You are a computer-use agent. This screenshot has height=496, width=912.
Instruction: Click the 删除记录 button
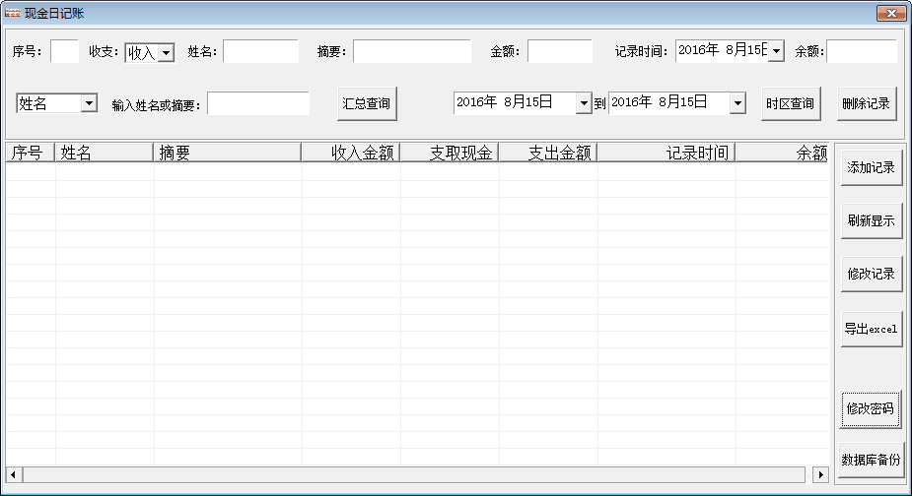tap(867, 104)
